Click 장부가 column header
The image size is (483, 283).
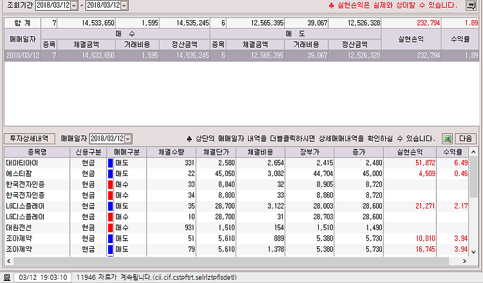click(310, 152)
